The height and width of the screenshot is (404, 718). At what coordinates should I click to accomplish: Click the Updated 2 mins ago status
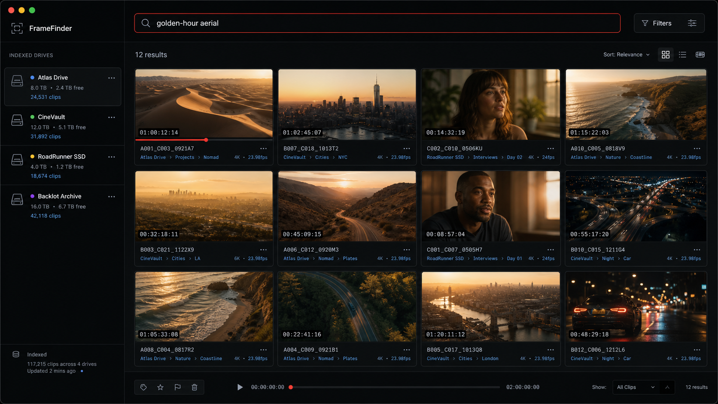pyautogui.click(x=51, y=371)
